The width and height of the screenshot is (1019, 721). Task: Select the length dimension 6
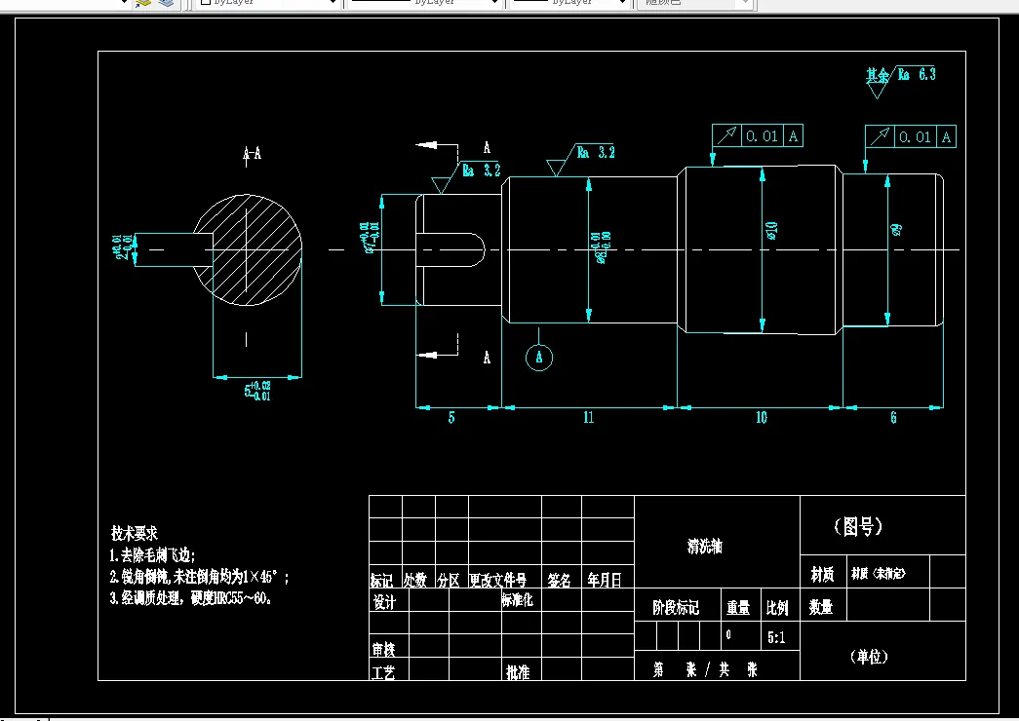[x=893, y=418]
